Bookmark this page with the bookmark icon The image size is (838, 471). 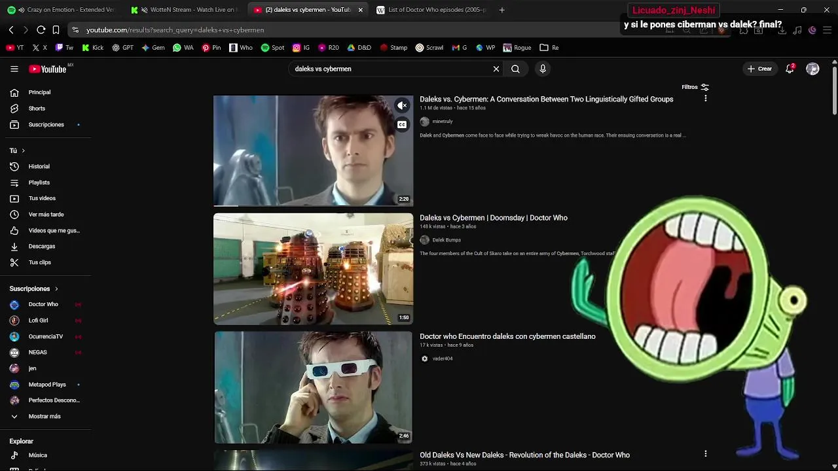click(x=56, y=30)
